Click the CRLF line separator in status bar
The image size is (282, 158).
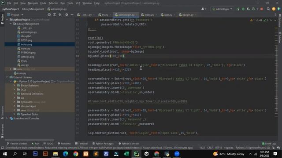coord(210,148)
